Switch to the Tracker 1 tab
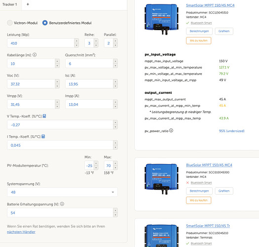This screenshot has height=247, width=259. tap(9, 4)
